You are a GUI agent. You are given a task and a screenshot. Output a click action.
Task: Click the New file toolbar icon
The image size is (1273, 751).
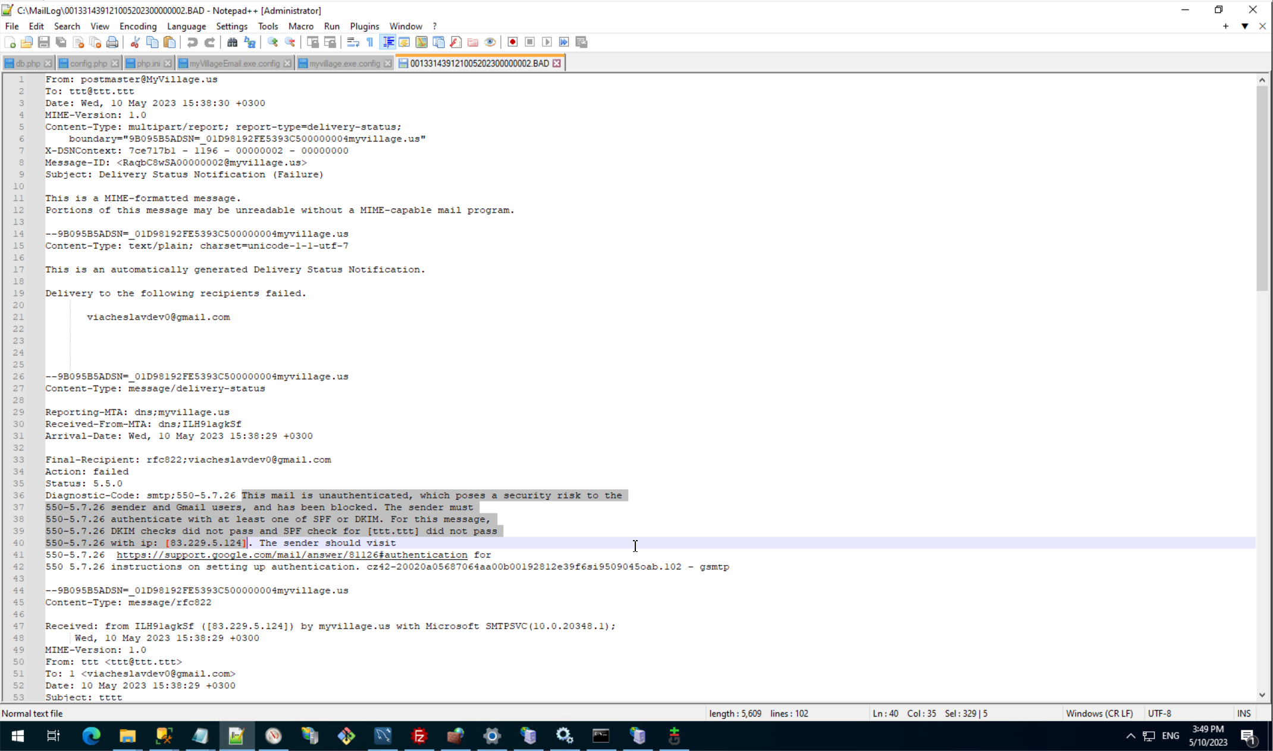[10, 42]
